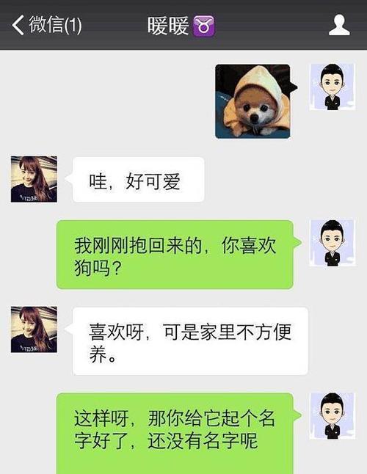Screen dimensions: 367x474
Task: Click the purple Taurus emoji in title
Action: pos(204,26)
